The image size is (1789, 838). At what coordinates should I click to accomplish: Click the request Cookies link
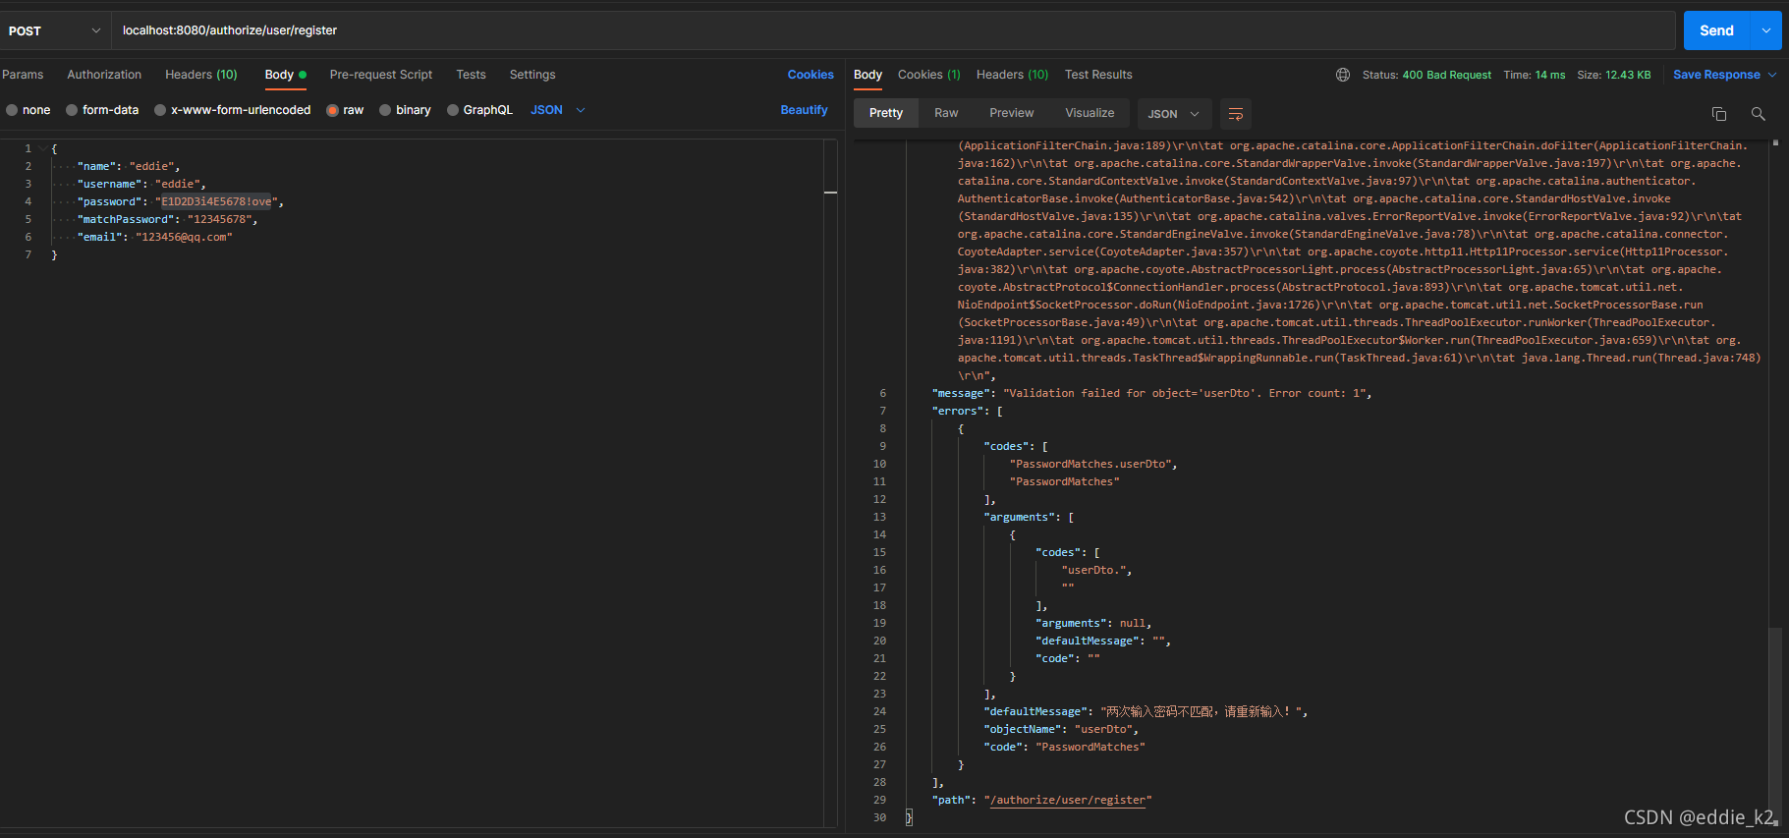click(x=811, y=75)
